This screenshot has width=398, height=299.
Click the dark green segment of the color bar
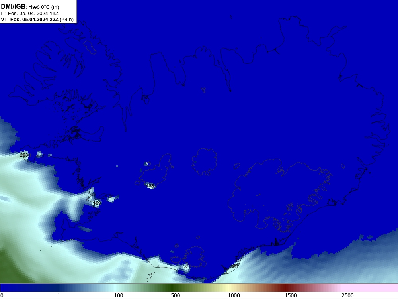click(173, 288)
